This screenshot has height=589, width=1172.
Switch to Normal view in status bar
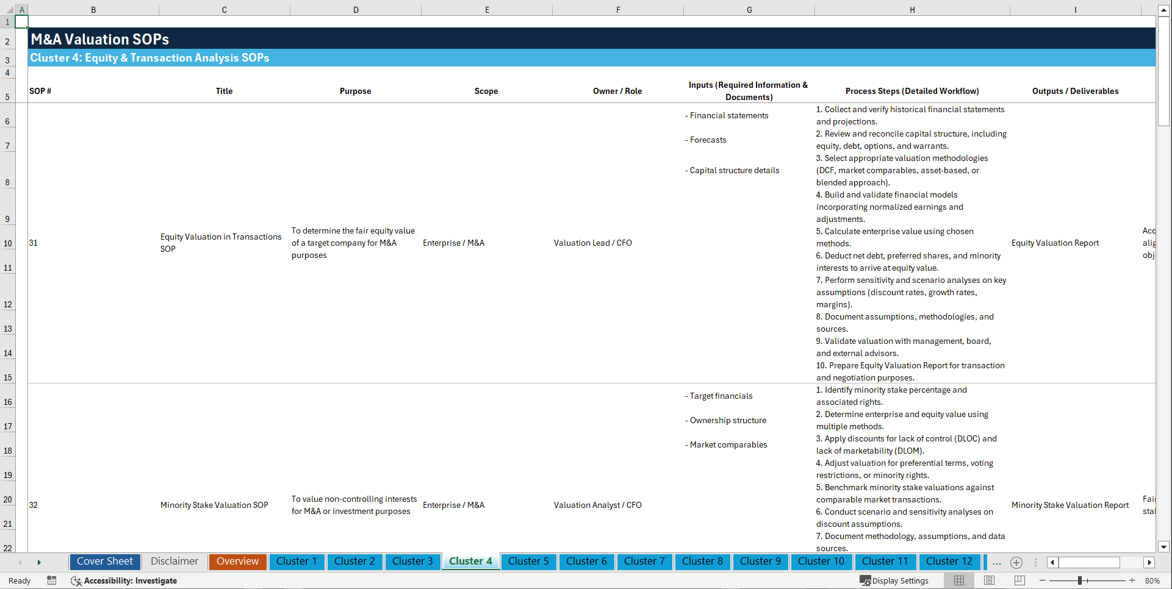click(x=958, y=580)
